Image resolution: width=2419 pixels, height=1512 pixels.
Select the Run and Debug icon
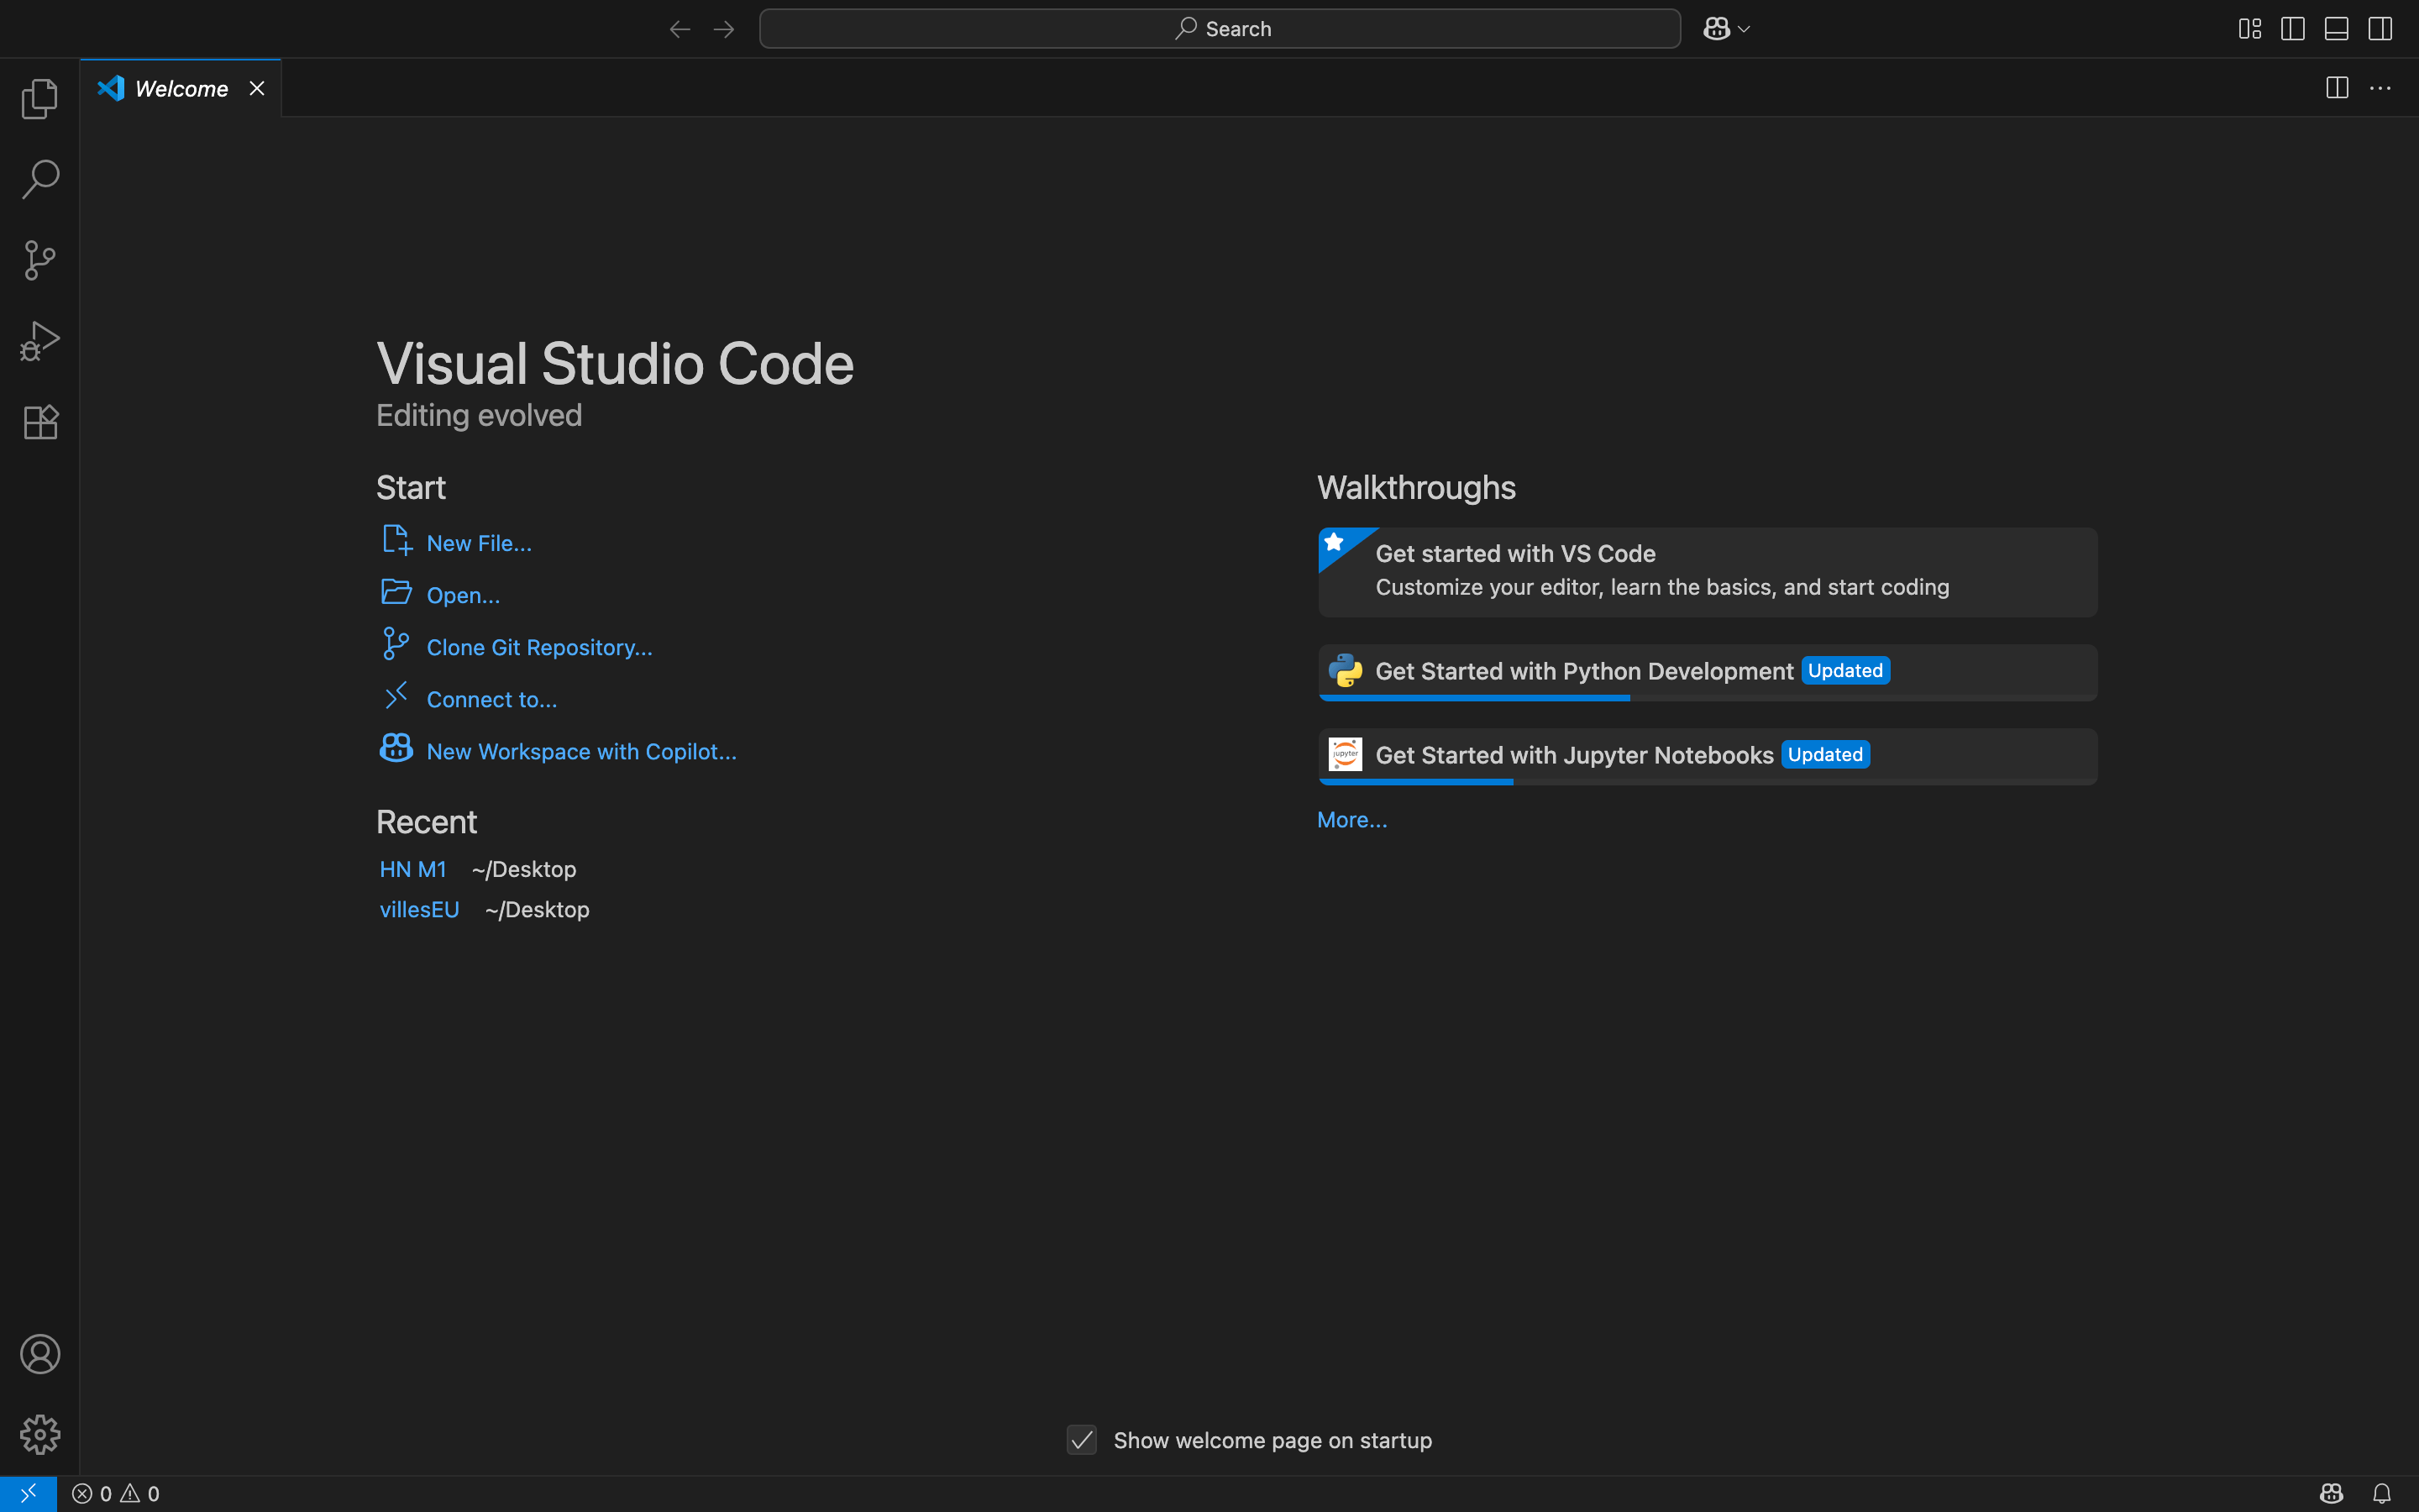tap(40, 340)
